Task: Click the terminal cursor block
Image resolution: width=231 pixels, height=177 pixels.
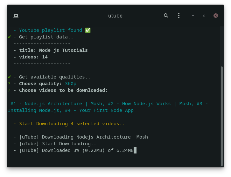Action: [x=135, y=150]
